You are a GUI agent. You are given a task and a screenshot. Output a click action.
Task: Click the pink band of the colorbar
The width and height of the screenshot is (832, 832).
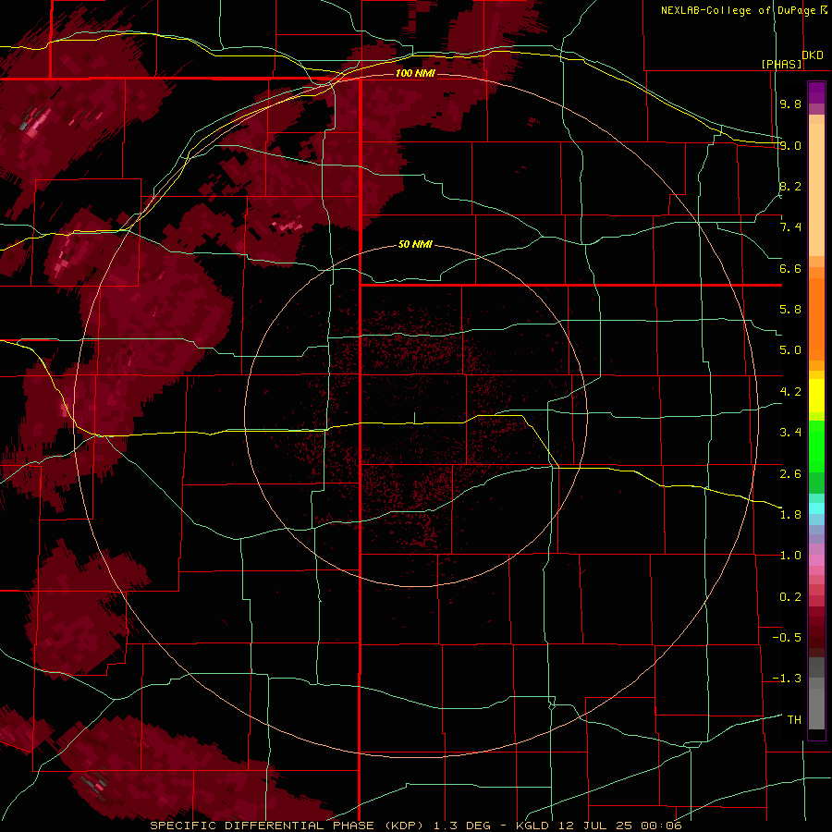816,560
